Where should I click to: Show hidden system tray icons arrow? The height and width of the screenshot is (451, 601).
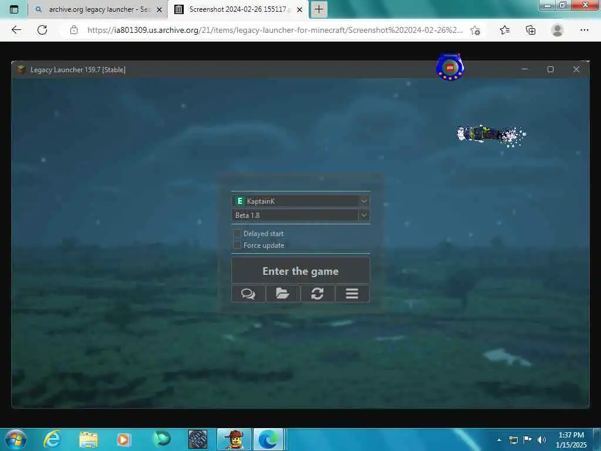[499, 440]
